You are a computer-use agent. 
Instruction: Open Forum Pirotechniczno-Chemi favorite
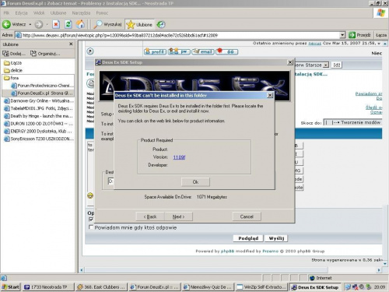tap(43, 86)
